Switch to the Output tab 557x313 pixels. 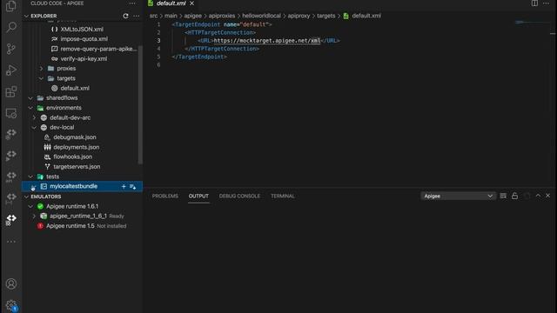coord(198,196)
